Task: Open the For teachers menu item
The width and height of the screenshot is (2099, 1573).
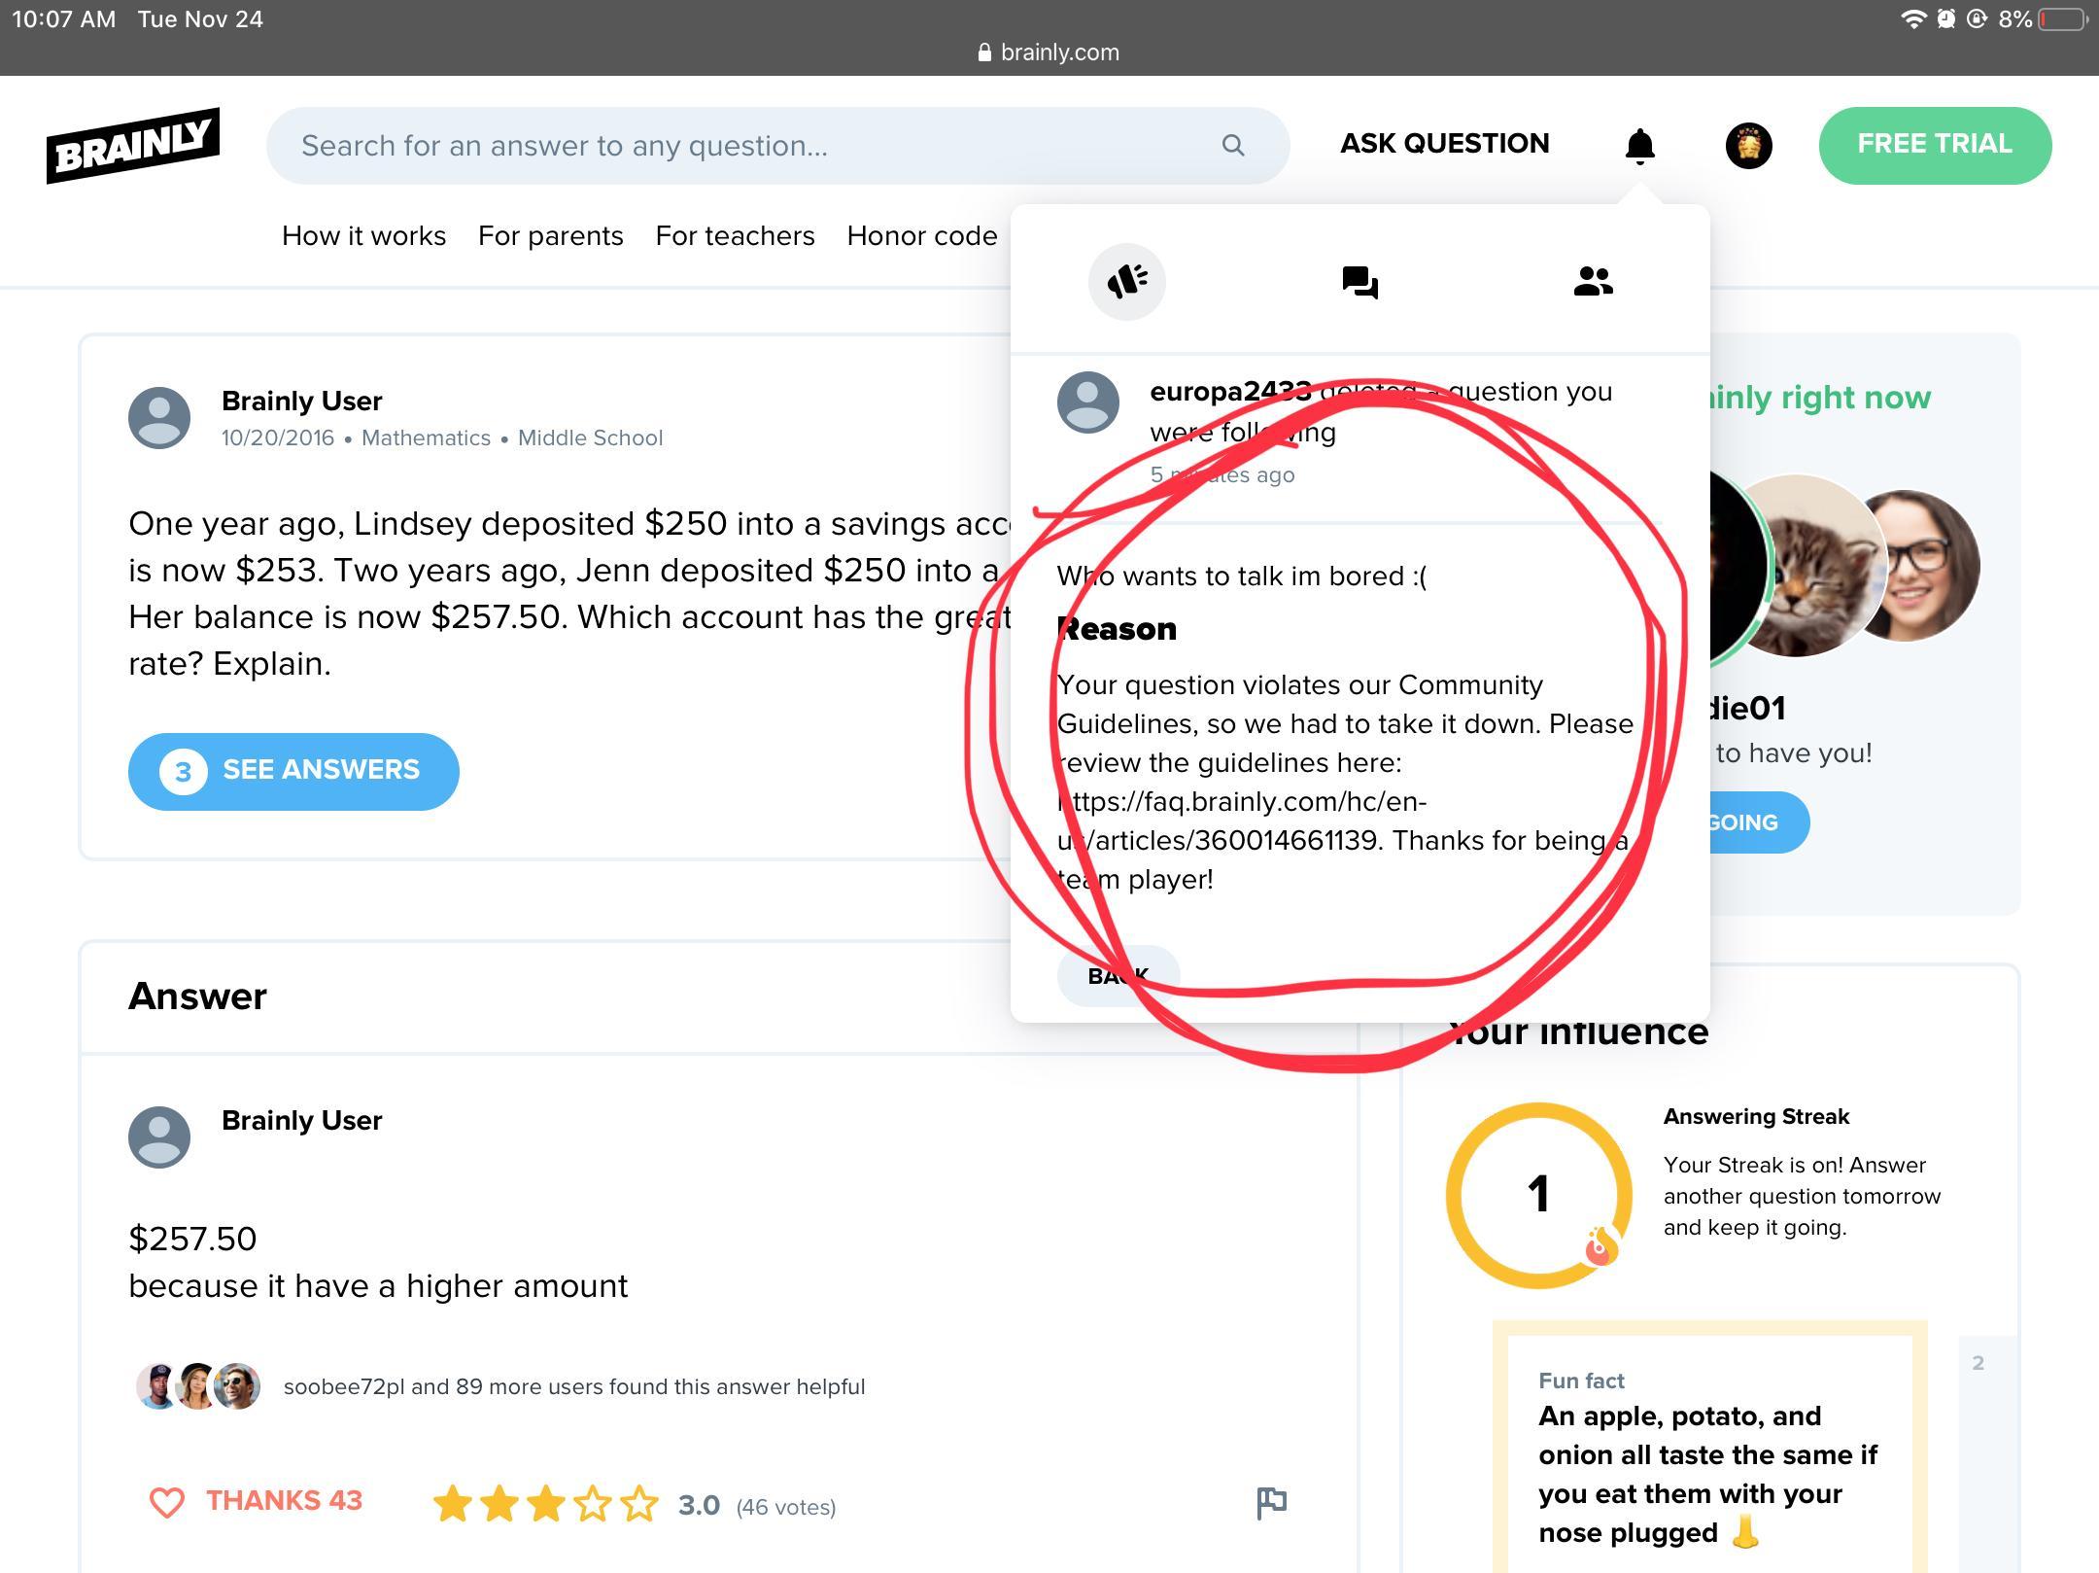Action: point(735,236)
